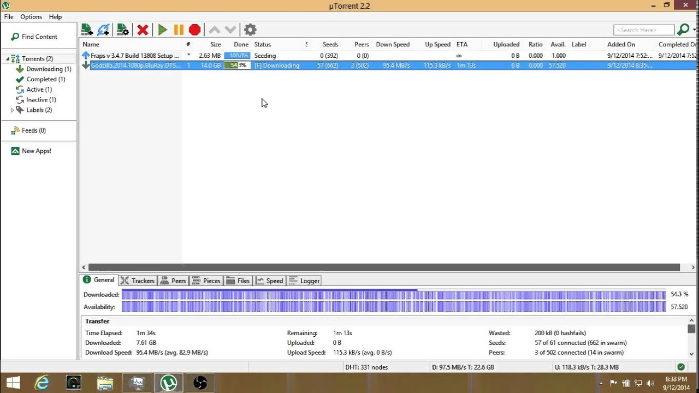Open the File menu
Screen dimensions: 699x393
[9, 17]
